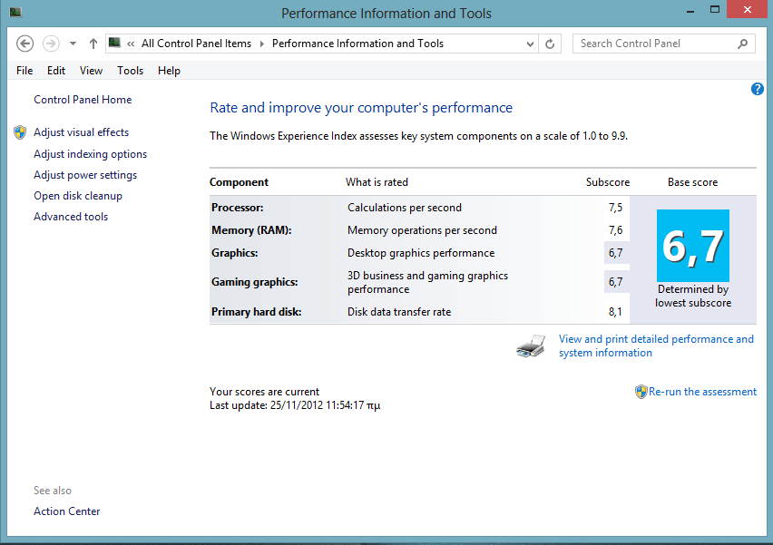Click the blue help question mark icon

758,89
